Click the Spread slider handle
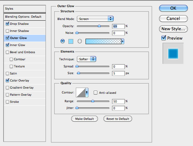The image size is (193, 146). (77, 66)
